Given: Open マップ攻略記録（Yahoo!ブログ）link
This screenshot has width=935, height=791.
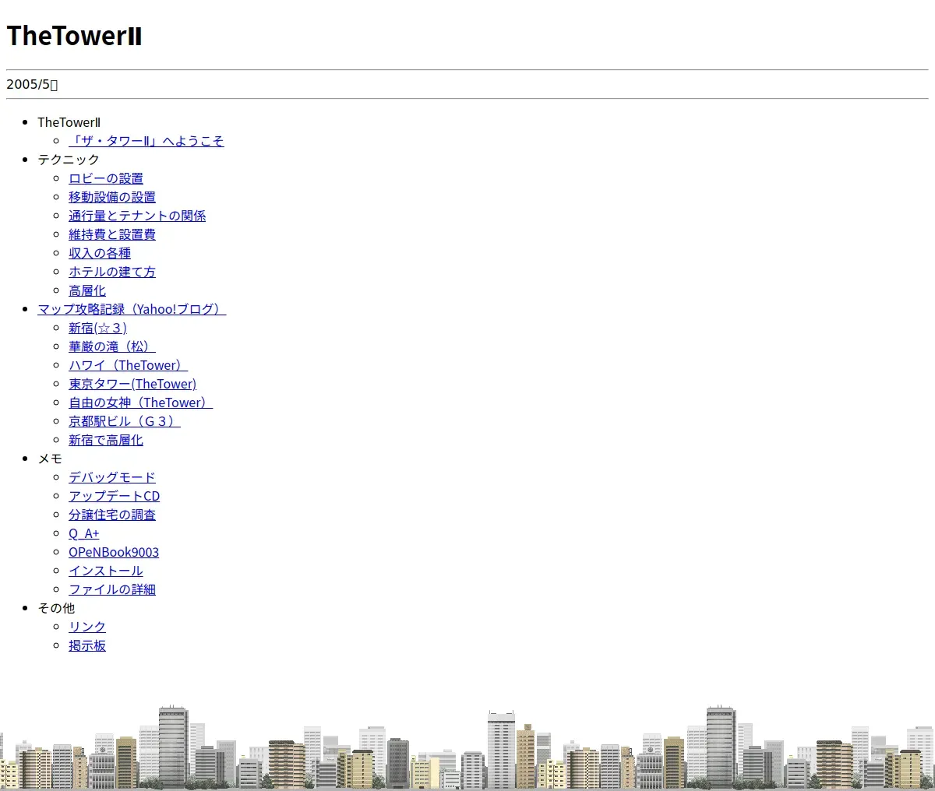Looking at the screenshot, I should tap(132, 309).
